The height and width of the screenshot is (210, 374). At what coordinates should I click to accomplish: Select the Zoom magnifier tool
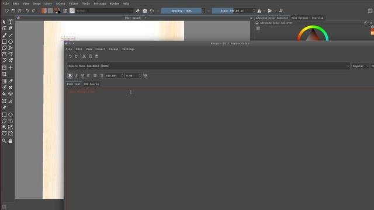point(4,141)
